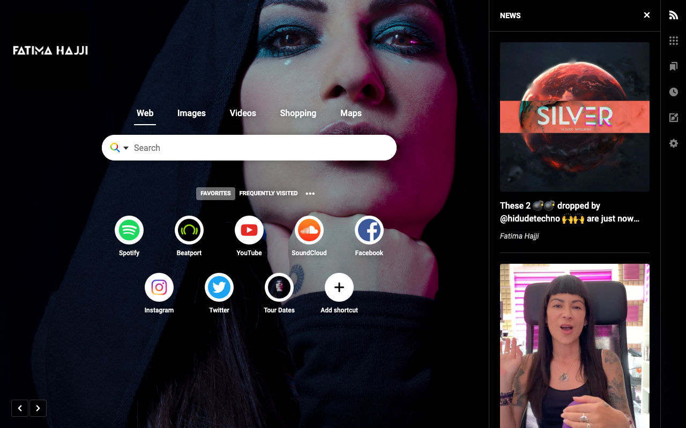
Task: Click the NEWS panel heading
Action: (x=510, y=16)
